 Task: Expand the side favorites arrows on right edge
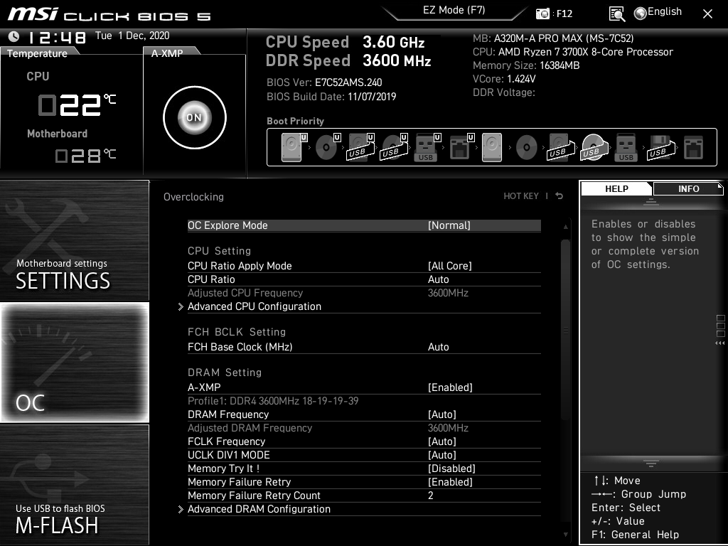pyautogui.click(x=720, y=343)
